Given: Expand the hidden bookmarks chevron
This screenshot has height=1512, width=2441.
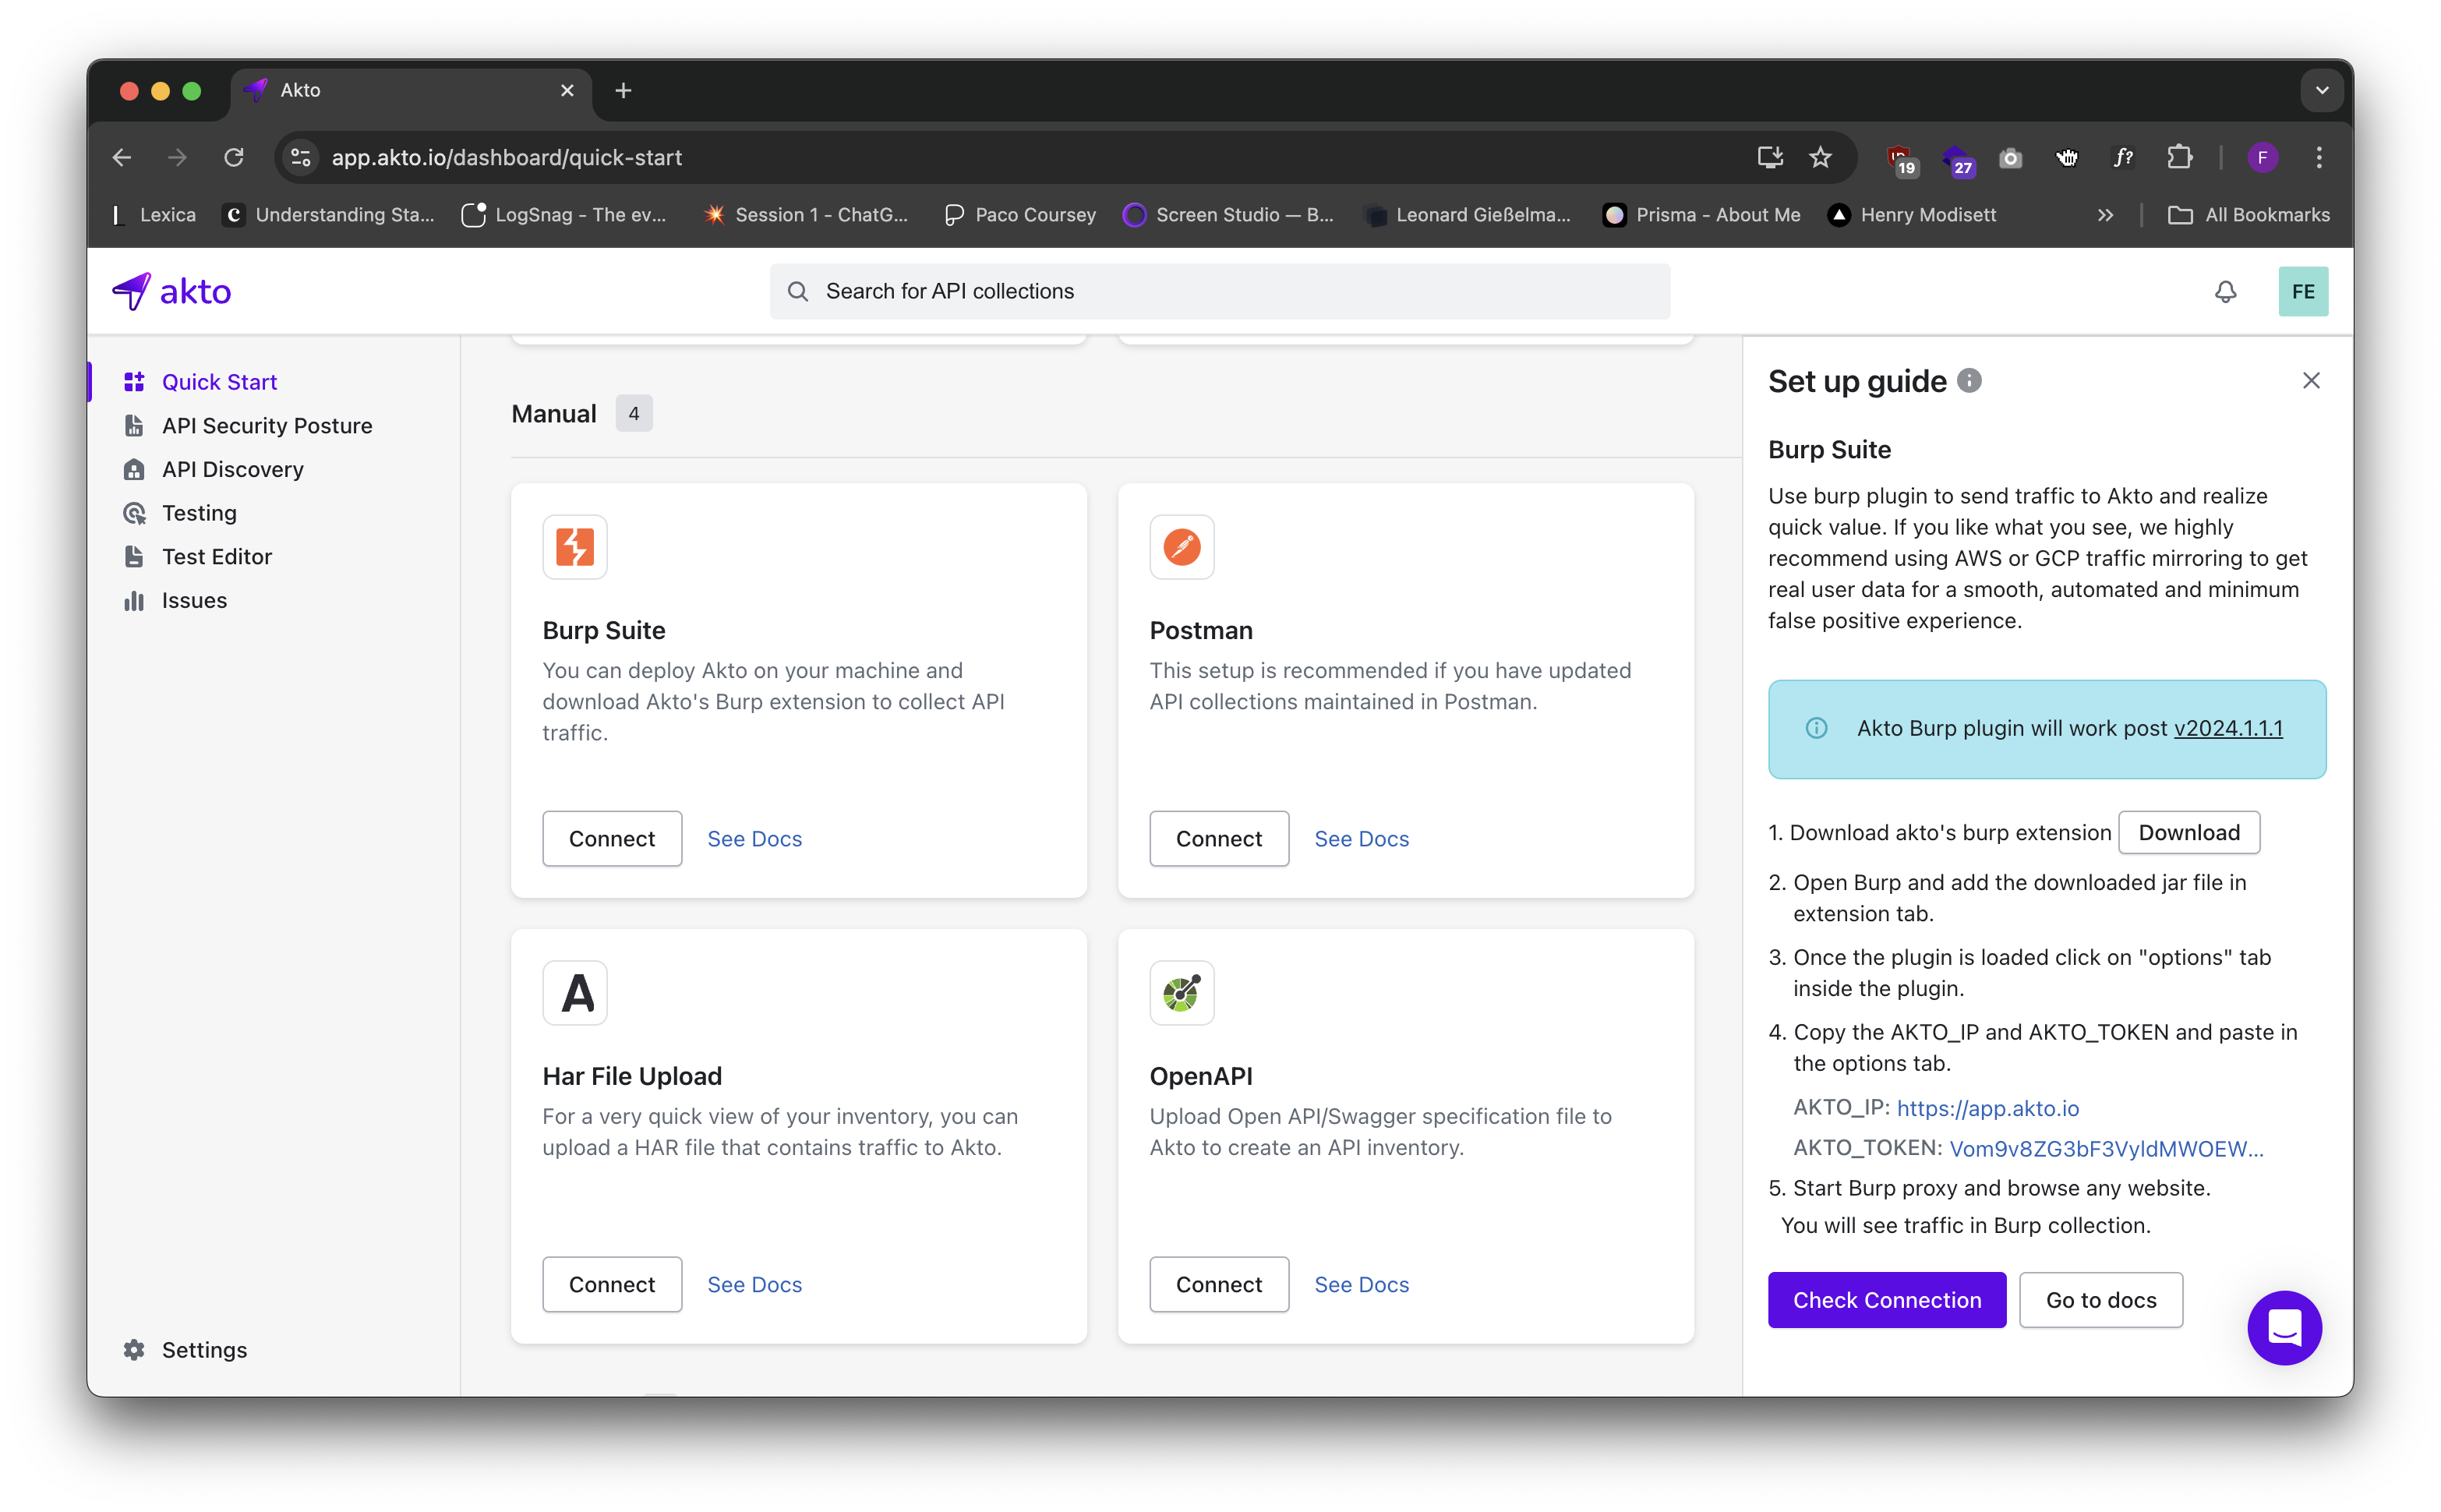Looking at the screenshot, I should point(2105,215).
